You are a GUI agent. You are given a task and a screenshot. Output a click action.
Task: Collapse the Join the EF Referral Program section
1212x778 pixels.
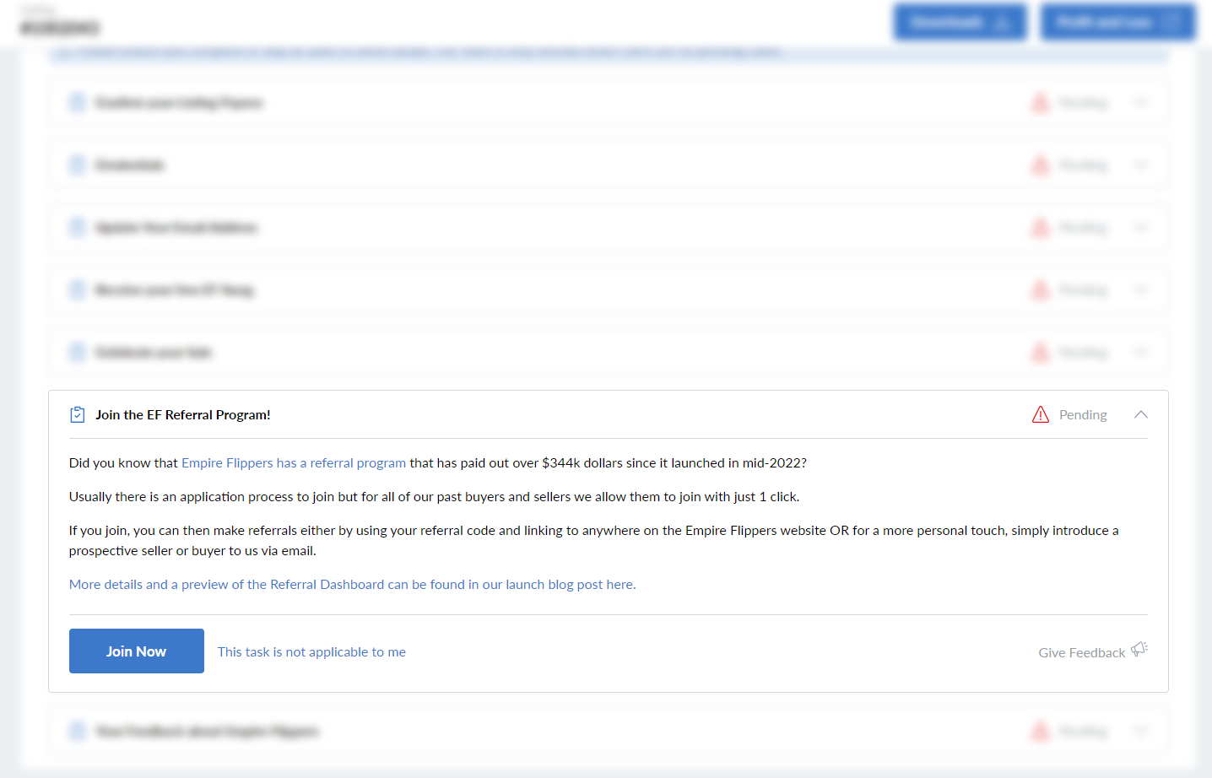(x=1141, y=414)
